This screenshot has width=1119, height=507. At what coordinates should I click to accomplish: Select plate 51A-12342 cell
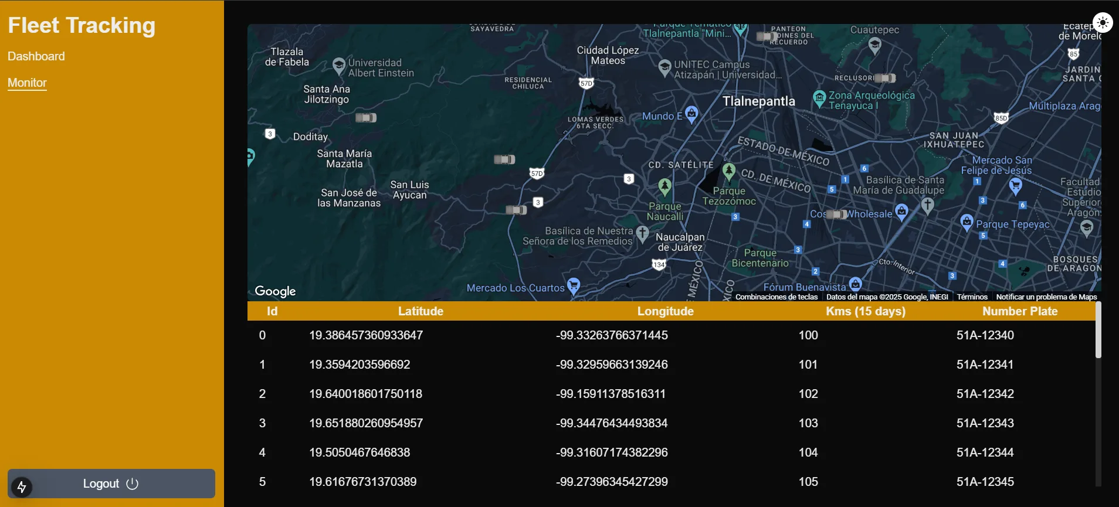pos(985,394)
